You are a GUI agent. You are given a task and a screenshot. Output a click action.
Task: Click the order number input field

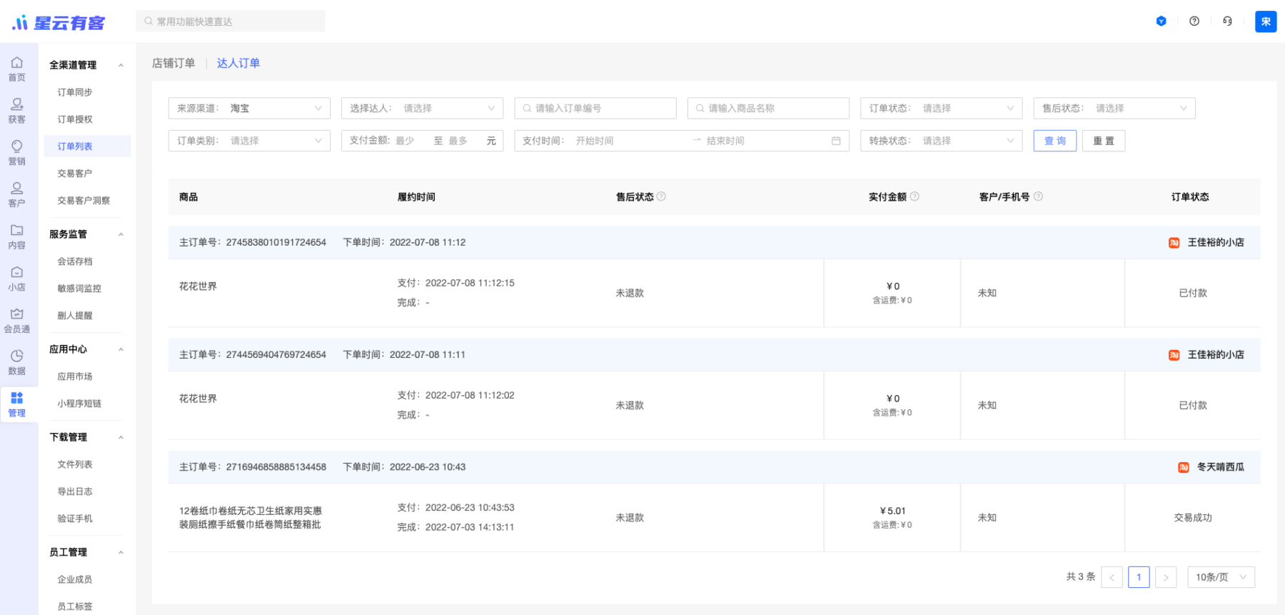(x=600, y=109)
